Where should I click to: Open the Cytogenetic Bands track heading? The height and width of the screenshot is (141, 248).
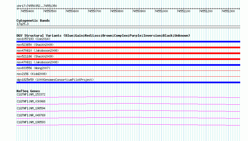tap(33, 21)
